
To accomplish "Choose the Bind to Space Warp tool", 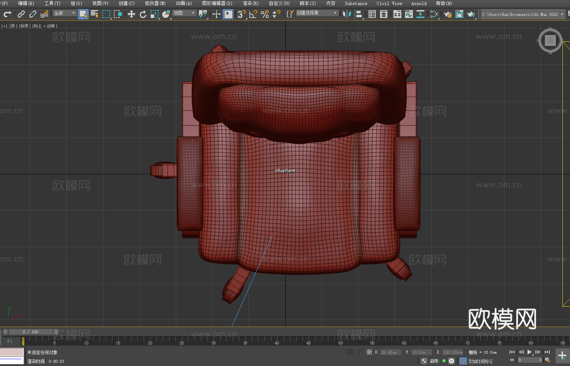I will coord(44,14).
